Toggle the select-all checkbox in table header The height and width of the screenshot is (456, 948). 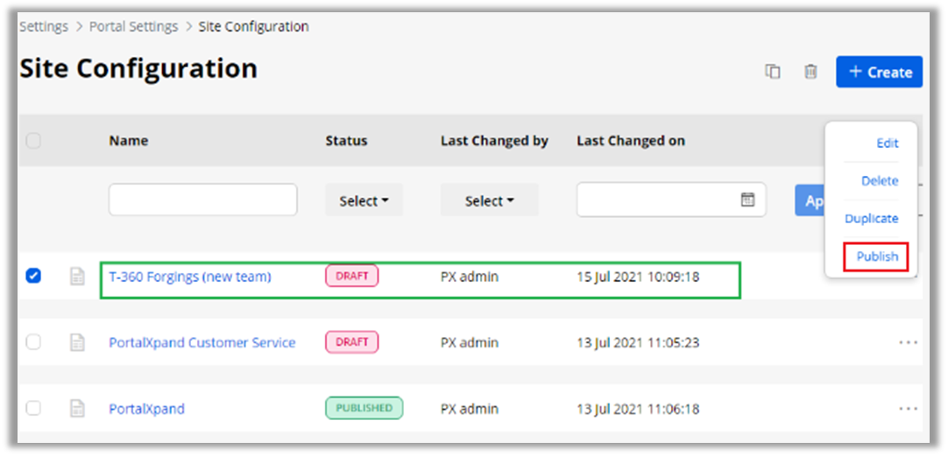(x=33, y=140)
